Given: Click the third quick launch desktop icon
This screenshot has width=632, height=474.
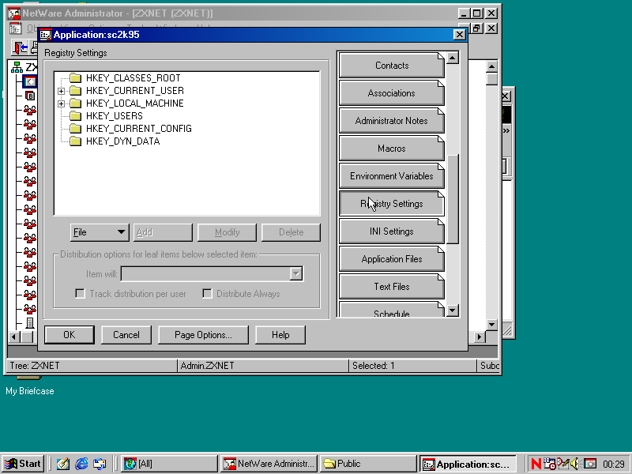Looking at the screenshot, I should tap(100, 464).
